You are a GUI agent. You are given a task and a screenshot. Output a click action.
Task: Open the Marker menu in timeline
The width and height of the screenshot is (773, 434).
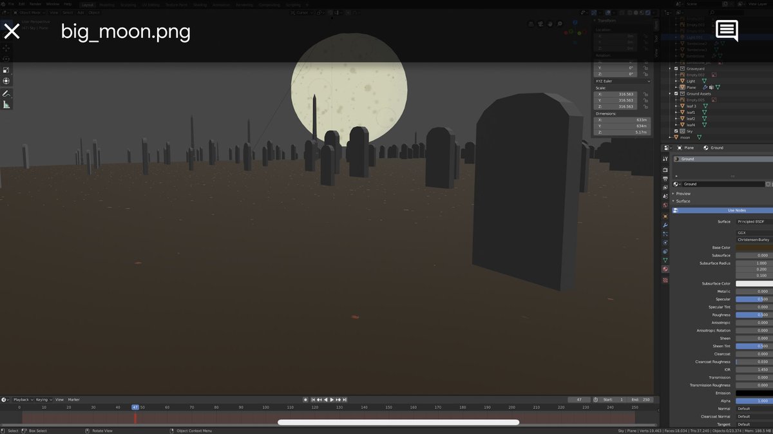(74, 400)
